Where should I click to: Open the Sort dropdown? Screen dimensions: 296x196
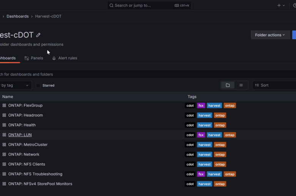pos(274,85)
